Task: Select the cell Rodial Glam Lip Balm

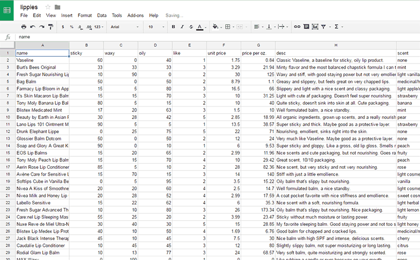Action: (43, 253)
